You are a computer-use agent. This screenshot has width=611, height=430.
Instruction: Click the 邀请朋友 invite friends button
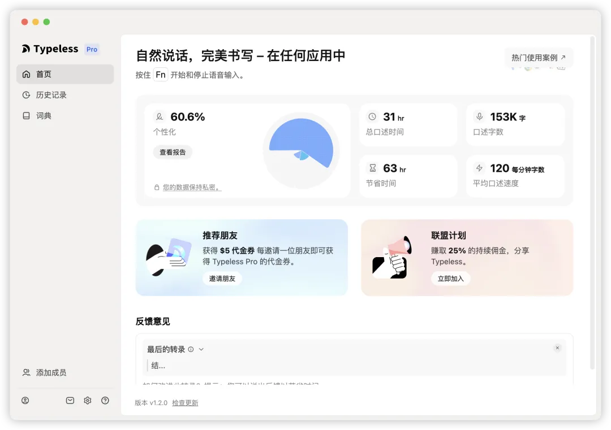click(x=222, y=279)
